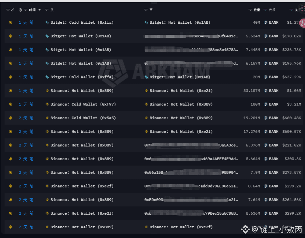305x238 pixels.
Task: Open sender Bitget: Cold Wallet in the 20M row
Action: point(82,77)
